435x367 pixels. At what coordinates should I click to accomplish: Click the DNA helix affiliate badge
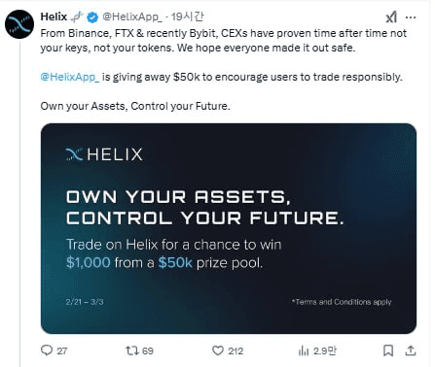77,17
